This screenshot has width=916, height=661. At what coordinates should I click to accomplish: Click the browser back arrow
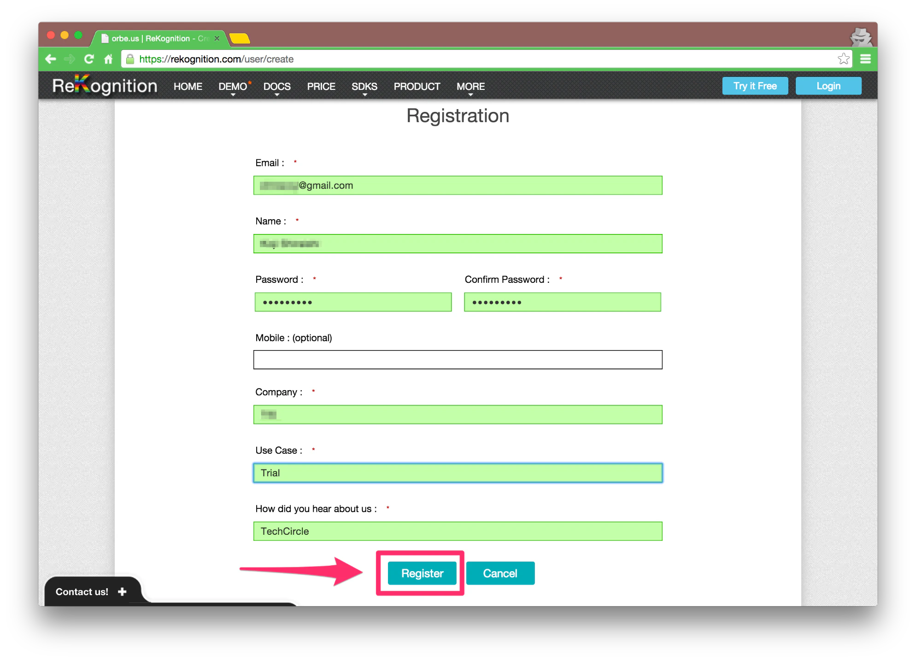(51, 59)
